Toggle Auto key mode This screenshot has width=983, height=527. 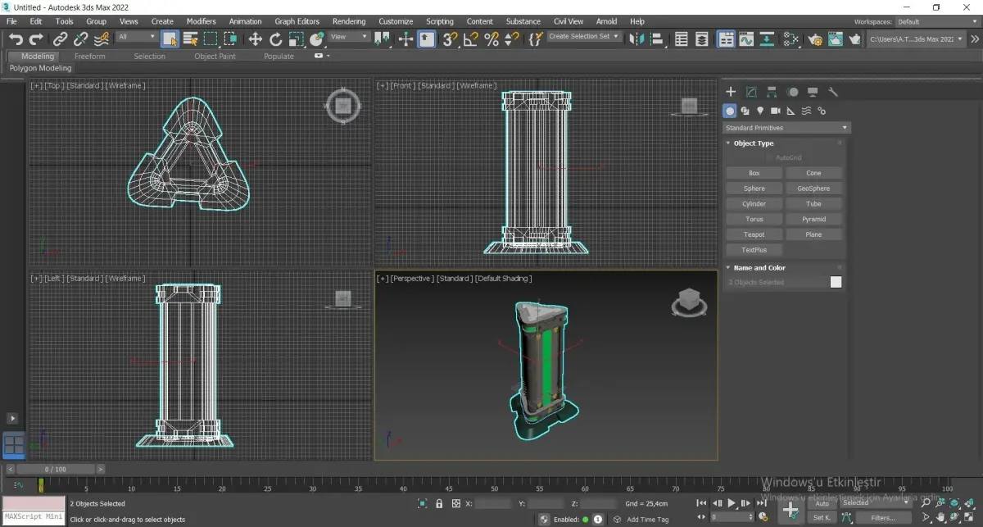click(x=822, y=503)
